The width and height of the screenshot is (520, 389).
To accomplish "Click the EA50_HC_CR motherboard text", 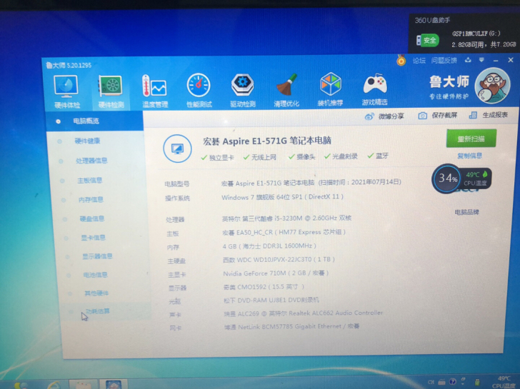I will tap(284, 232).
